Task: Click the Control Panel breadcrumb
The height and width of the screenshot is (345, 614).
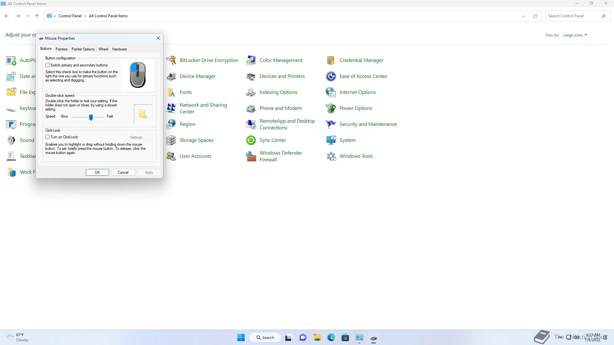Action: pyautogui.click(x=70, y=16)
